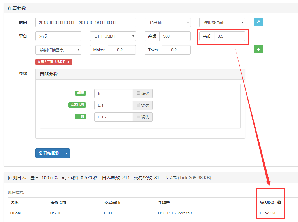This screenshot has height=222, width=298.
Task: Expand extra run options beside 开始回测
Action: tap(67, 153)
